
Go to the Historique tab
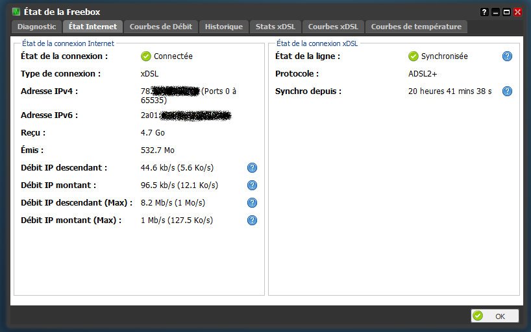pyautogui.click(x=224, y=27)
